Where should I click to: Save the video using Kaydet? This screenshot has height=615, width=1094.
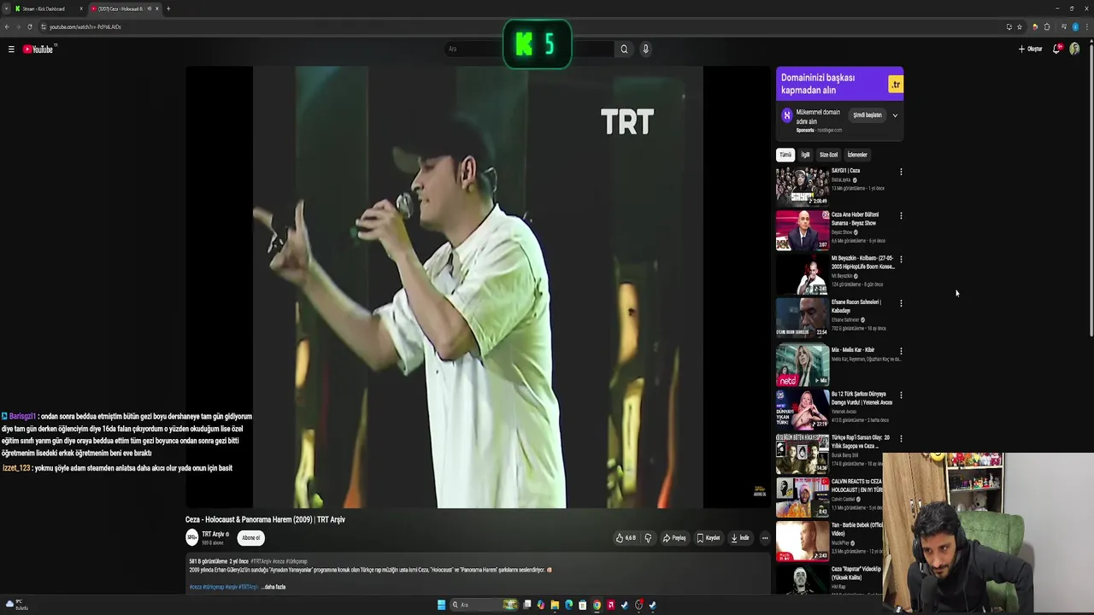pyautogui.click(x=709, y=538)
